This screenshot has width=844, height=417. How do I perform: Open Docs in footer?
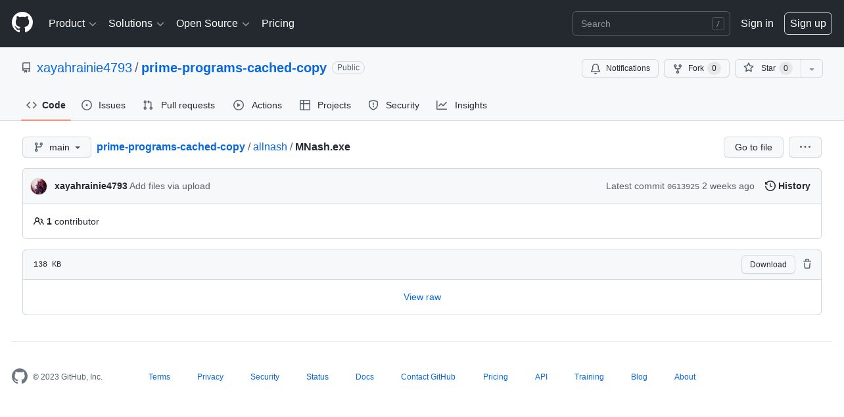[365, 377]
